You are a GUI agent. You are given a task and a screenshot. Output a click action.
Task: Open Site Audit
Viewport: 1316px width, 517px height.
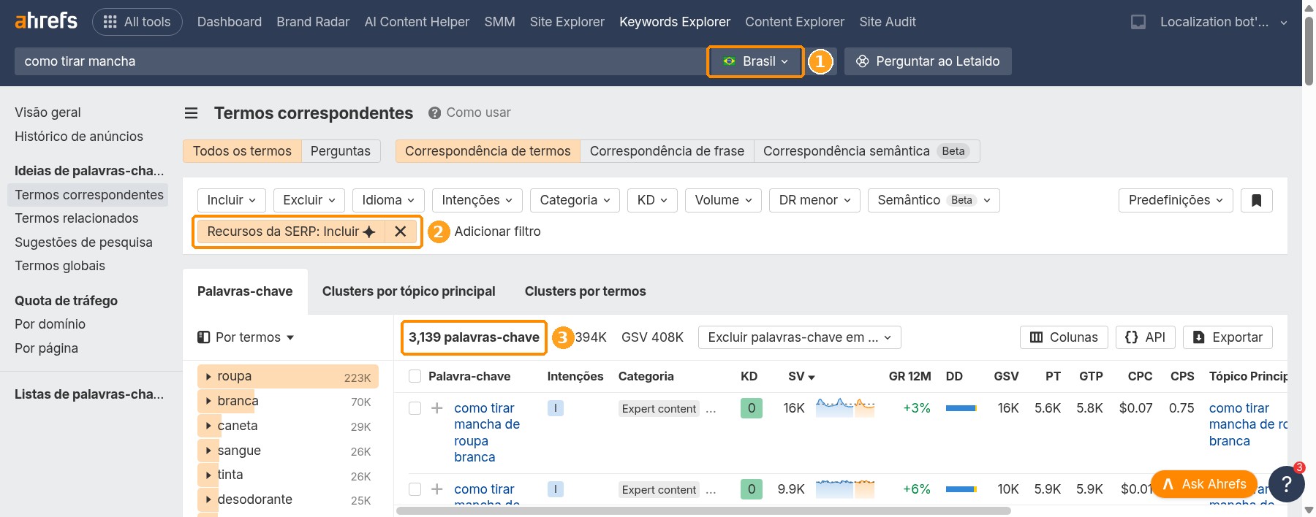(x=888, y=22)
